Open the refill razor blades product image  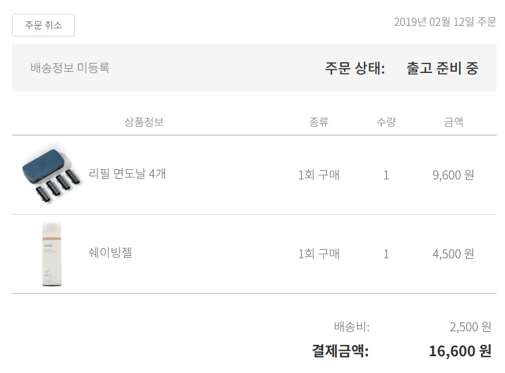point(51,175)
